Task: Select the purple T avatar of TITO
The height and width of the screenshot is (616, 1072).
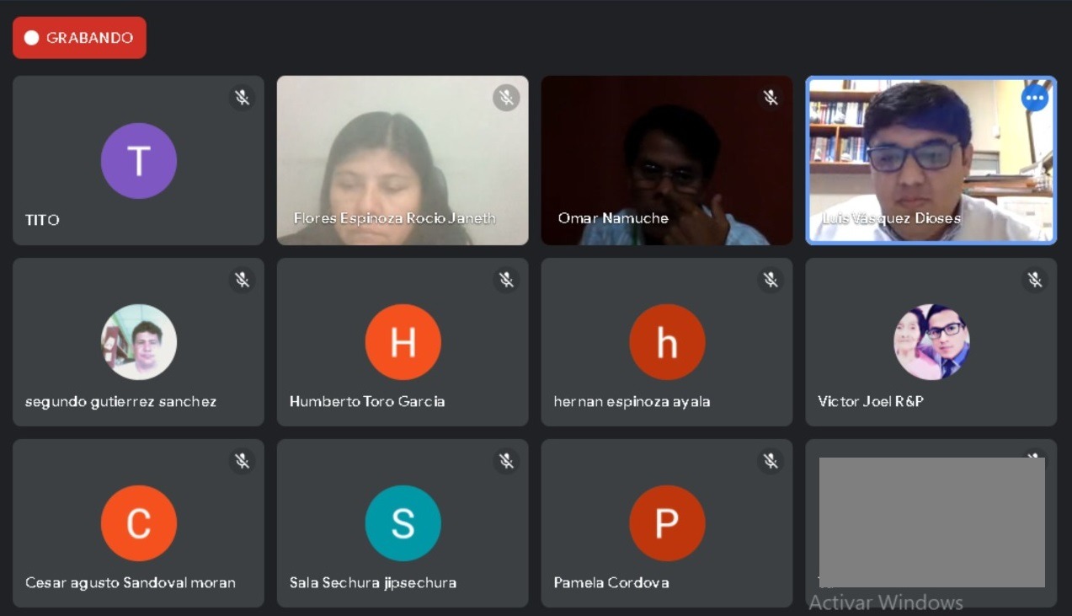Action: coord(139,161)
